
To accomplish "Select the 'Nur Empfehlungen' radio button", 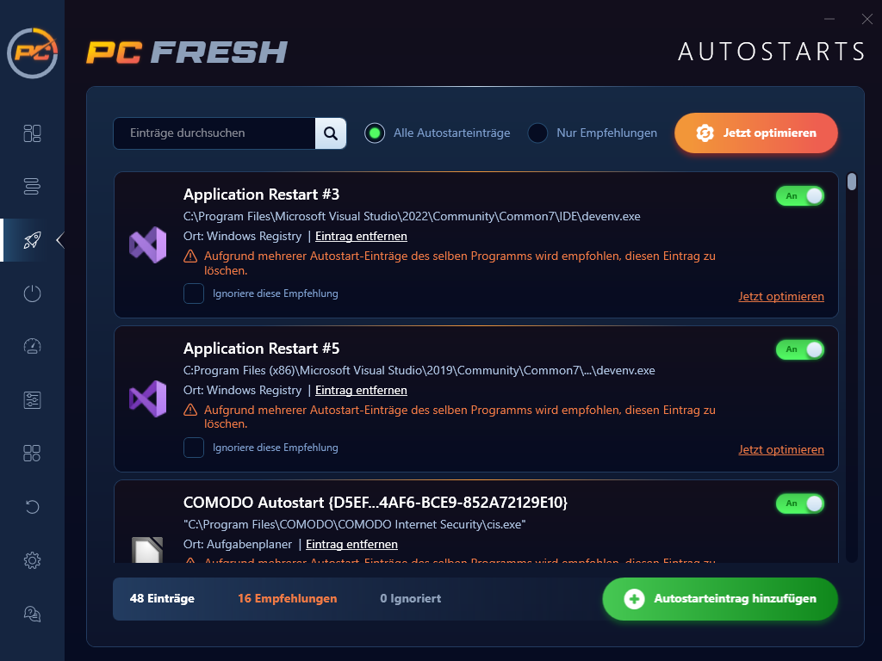I will 537,133.
